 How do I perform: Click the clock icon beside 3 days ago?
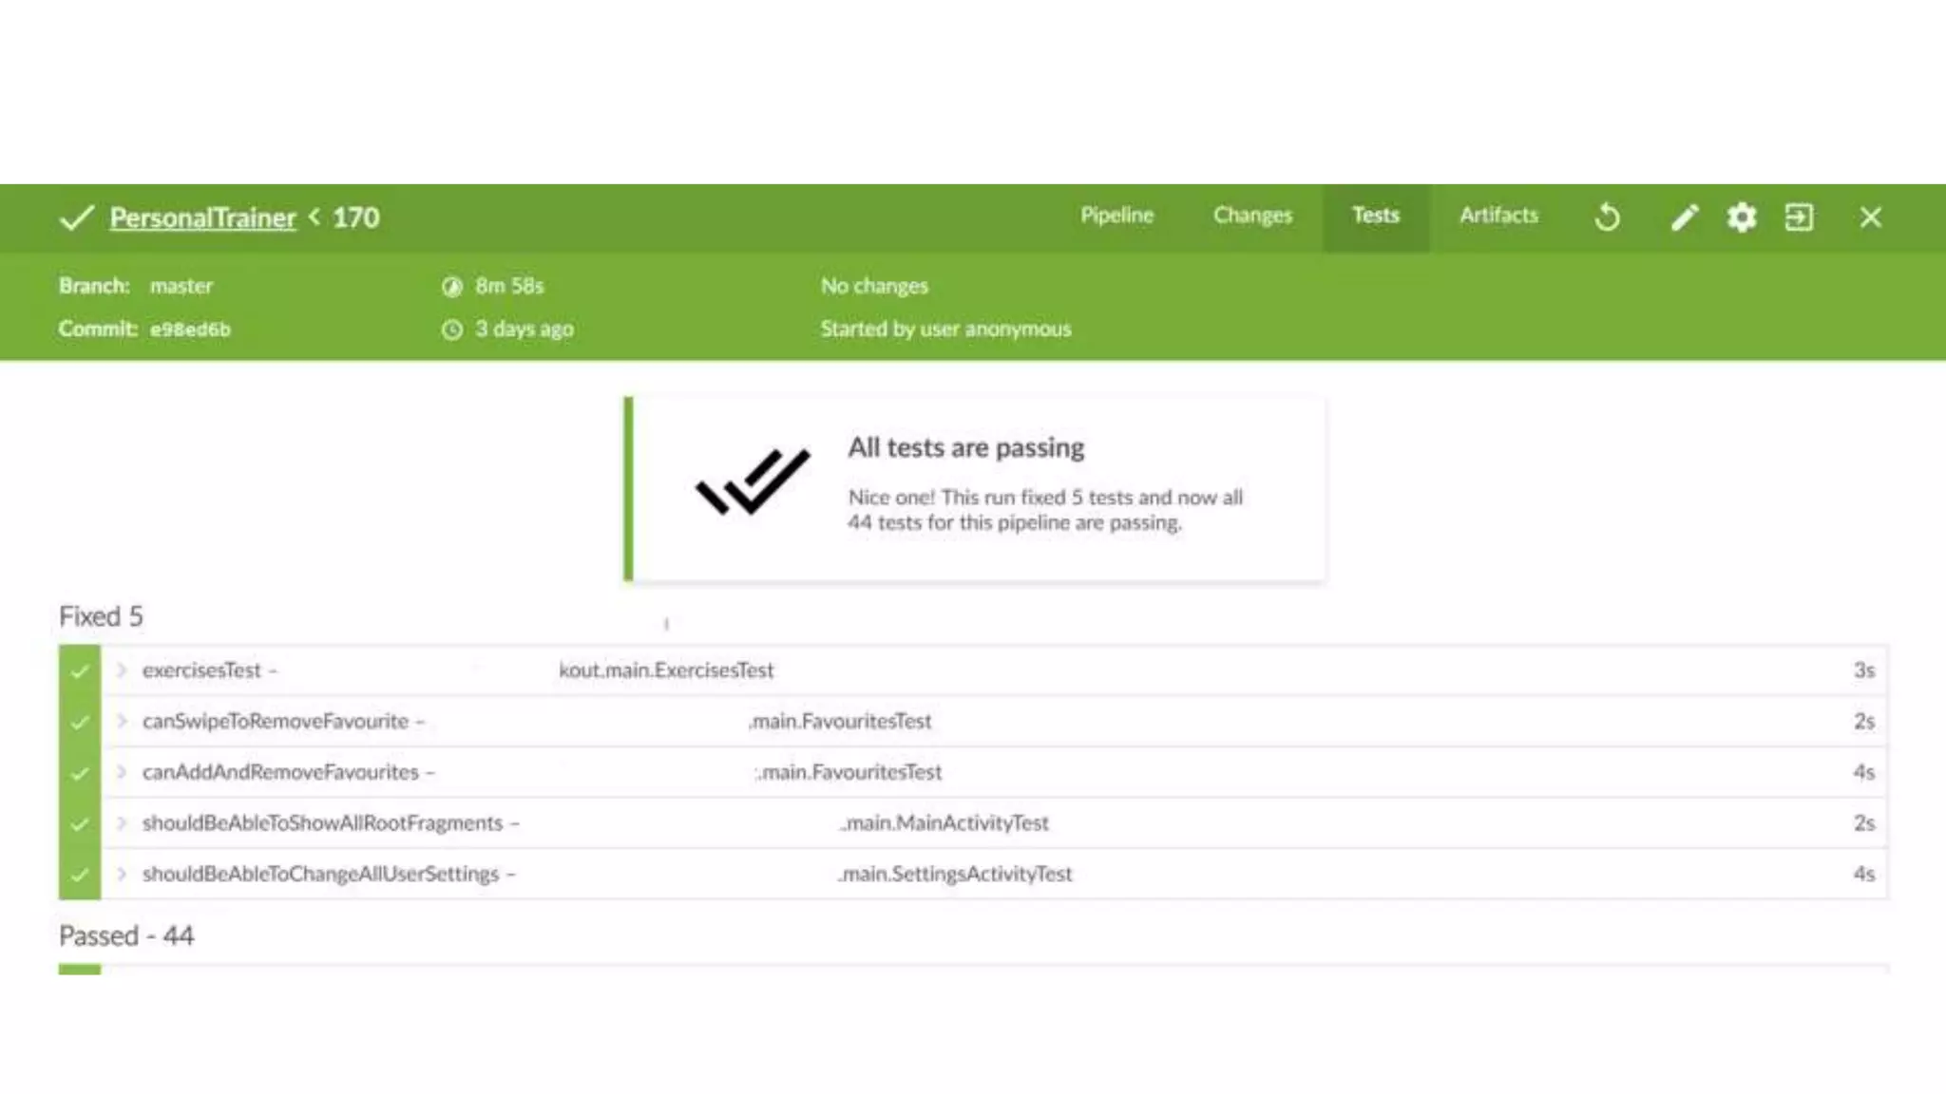point(452,330)
